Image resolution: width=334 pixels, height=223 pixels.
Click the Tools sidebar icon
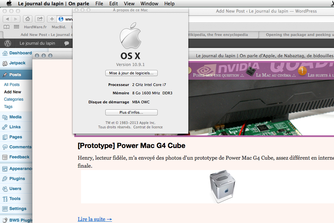[5, 199]
